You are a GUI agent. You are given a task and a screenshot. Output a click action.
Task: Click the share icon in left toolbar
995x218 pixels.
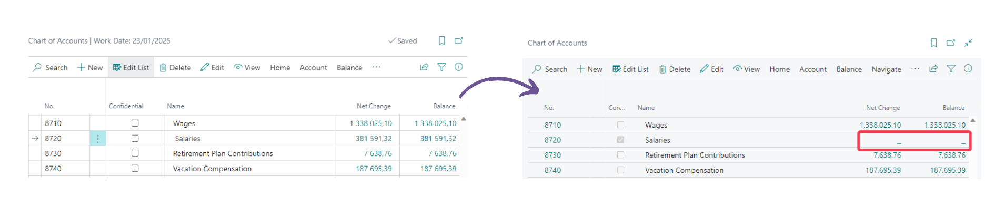[x=424, y=67]
